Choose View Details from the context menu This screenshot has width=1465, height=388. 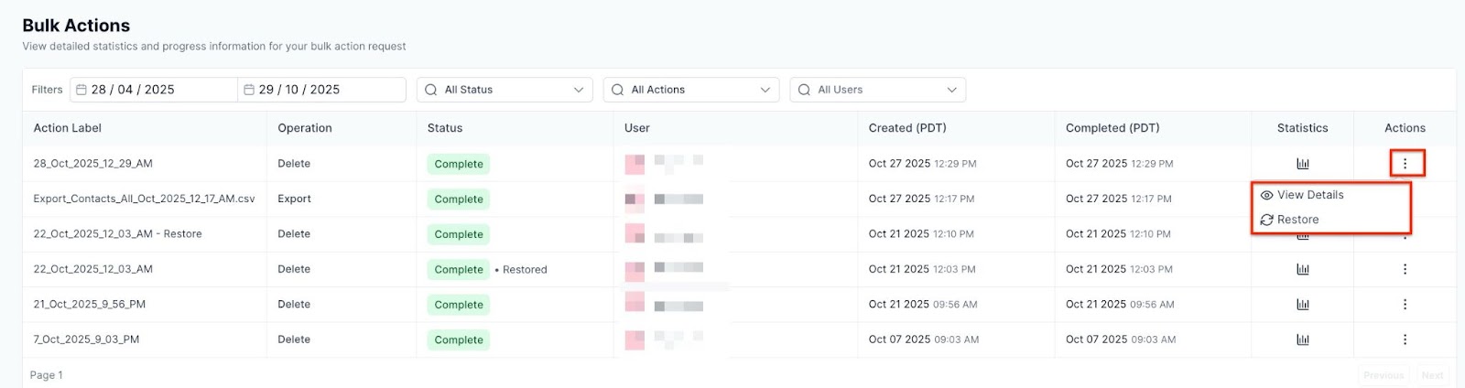tap(1309, 195)
